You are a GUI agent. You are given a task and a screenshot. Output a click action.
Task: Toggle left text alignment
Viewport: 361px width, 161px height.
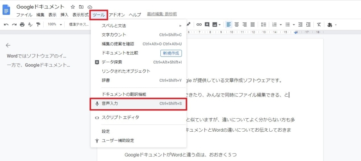pyautogui.click(x=228, y=24)
